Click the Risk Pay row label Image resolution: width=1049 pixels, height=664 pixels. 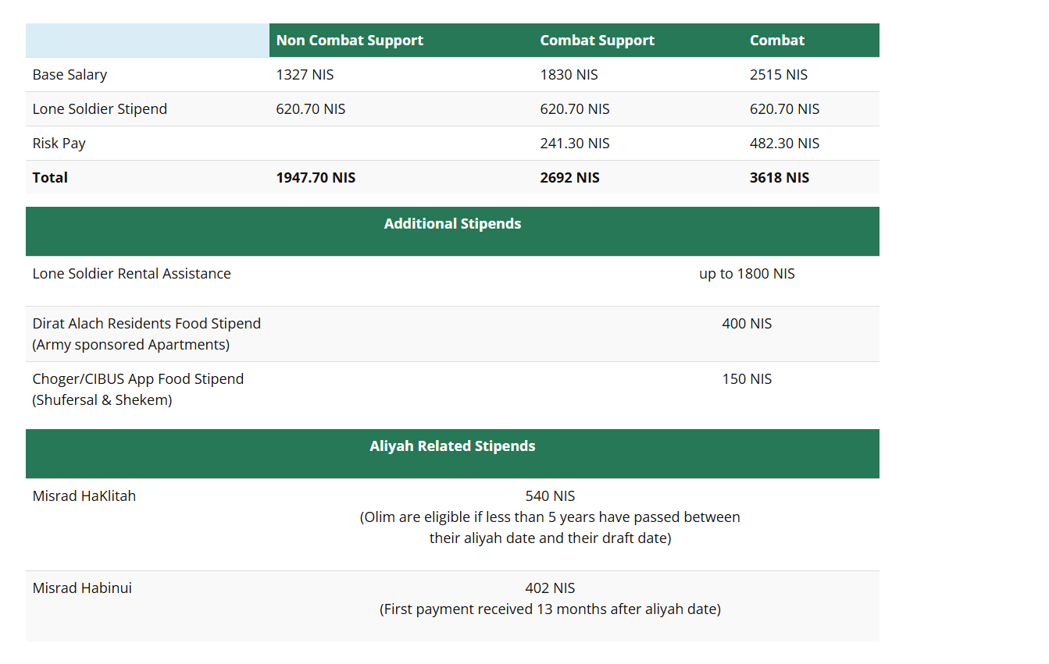tap(59, 144)
